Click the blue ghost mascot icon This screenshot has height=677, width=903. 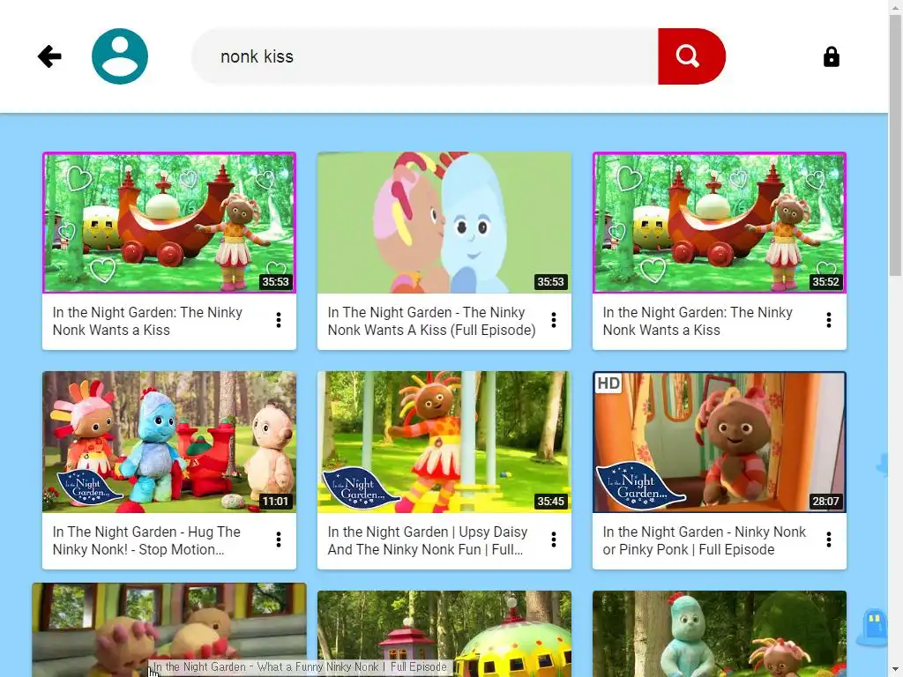point(874,627)
